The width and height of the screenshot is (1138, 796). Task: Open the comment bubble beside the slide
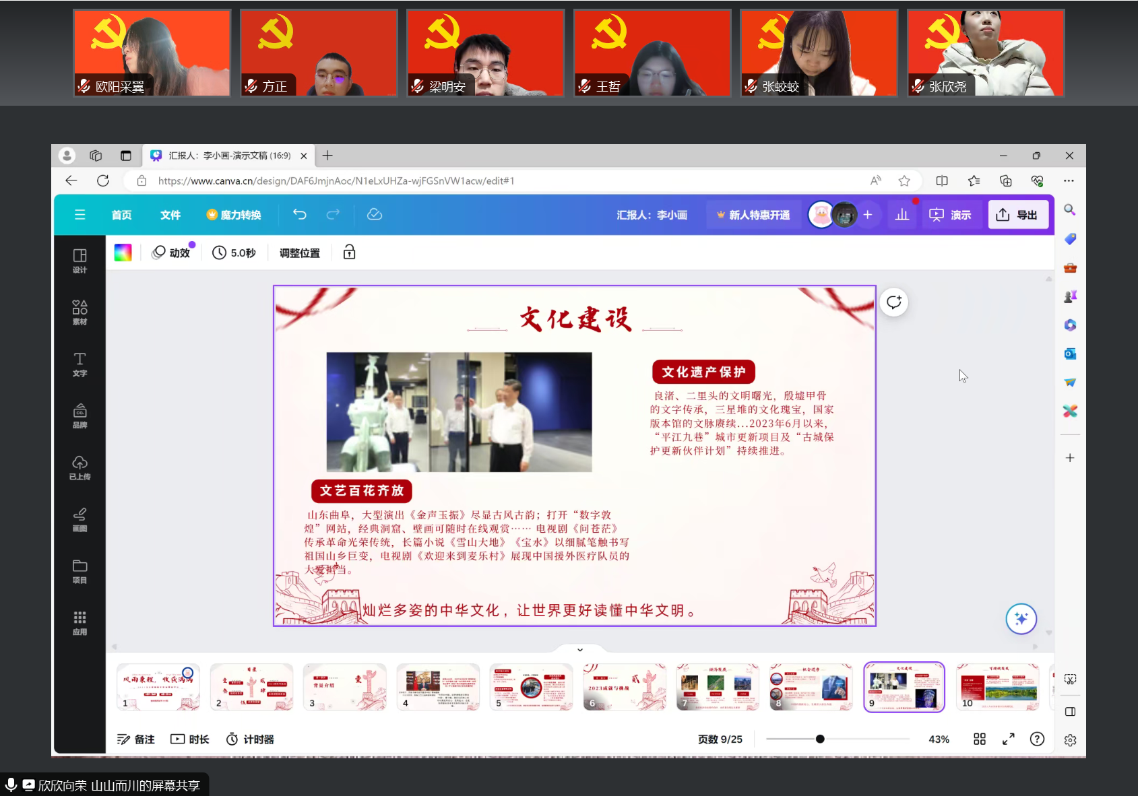pos(893,302)
